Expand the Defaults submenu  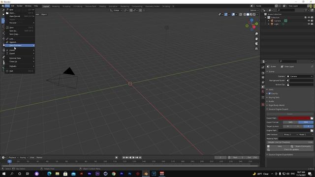(20, 66)
